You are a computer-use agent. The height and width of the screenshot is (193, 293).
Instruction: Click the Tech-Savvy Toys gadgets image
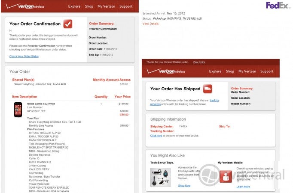[161, 177]
